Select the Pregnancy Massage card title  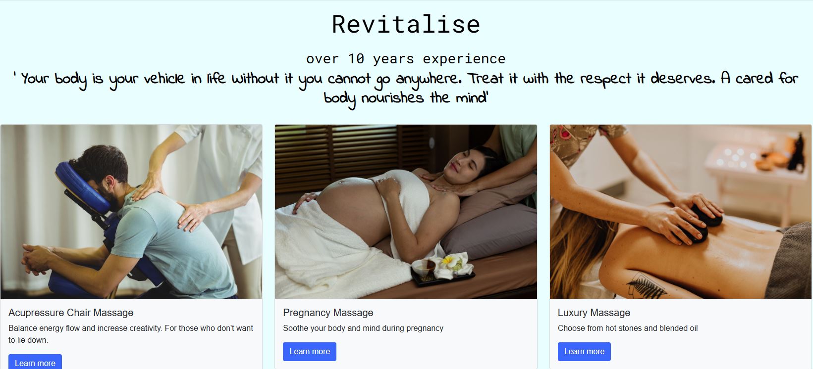328,313
